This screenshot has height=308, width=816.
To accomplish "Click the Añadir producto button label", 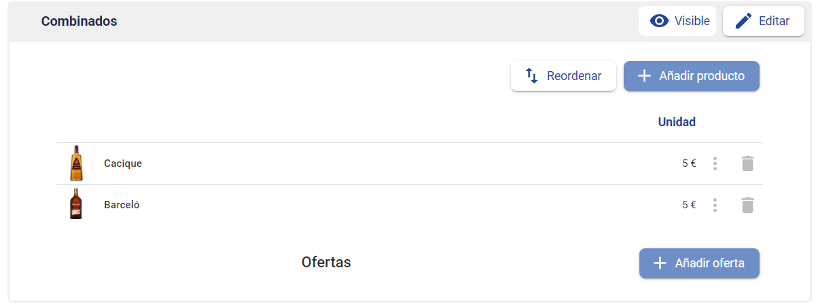I will point(702,76).
